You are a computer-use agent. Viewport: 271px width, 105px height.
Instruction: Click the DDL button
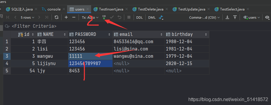click(x=139, y=17)
